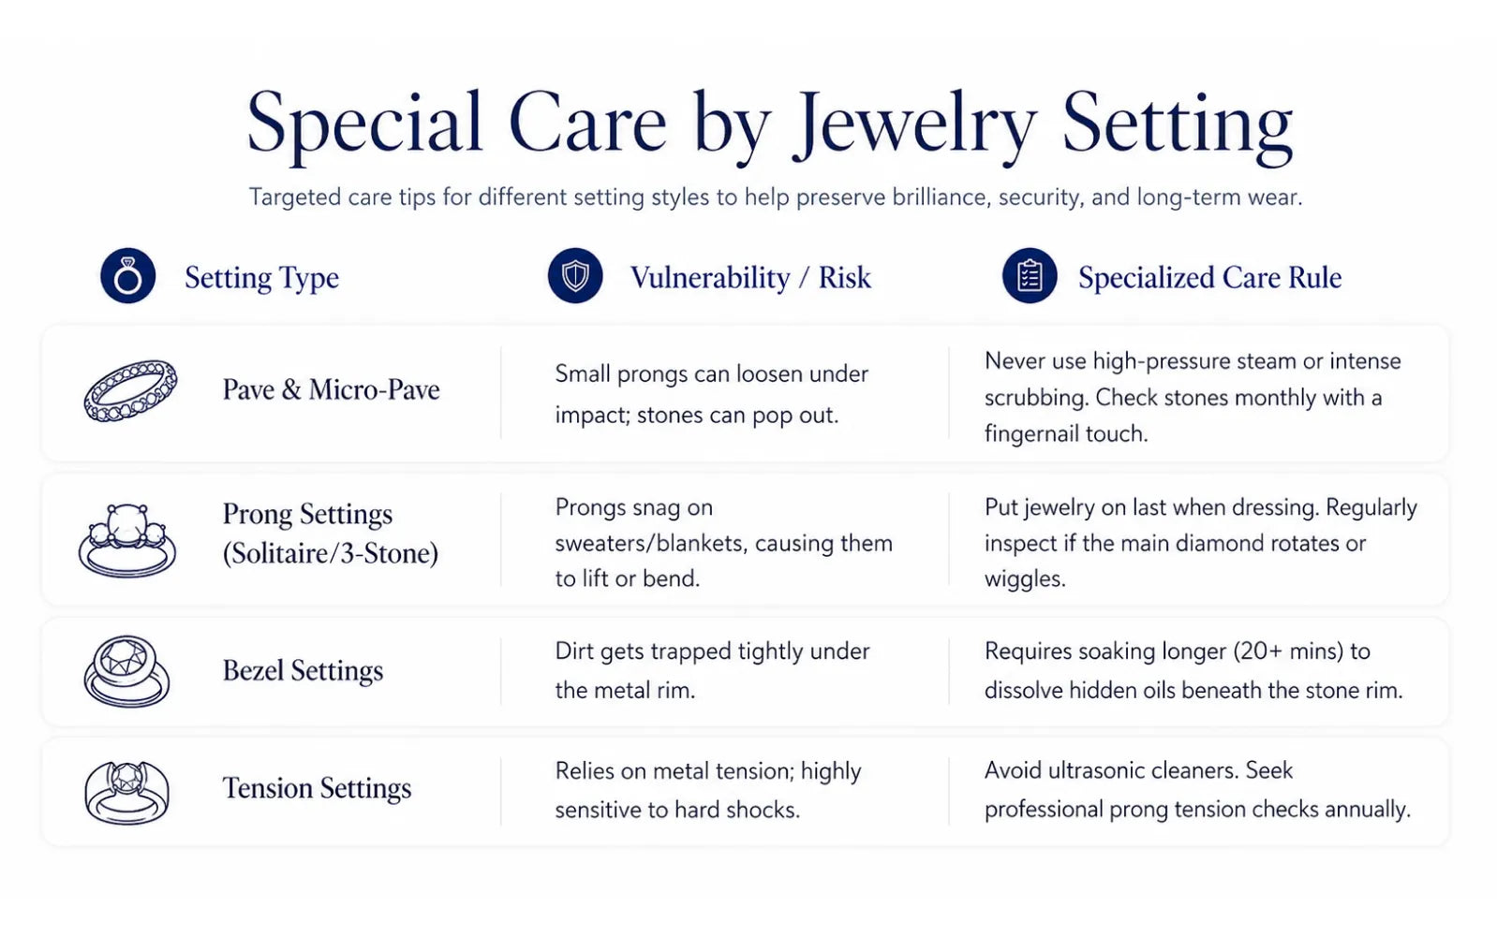Click the 'Requires soaking longer' care rule
The image size is (1497, 936).
click(1193, 670)
